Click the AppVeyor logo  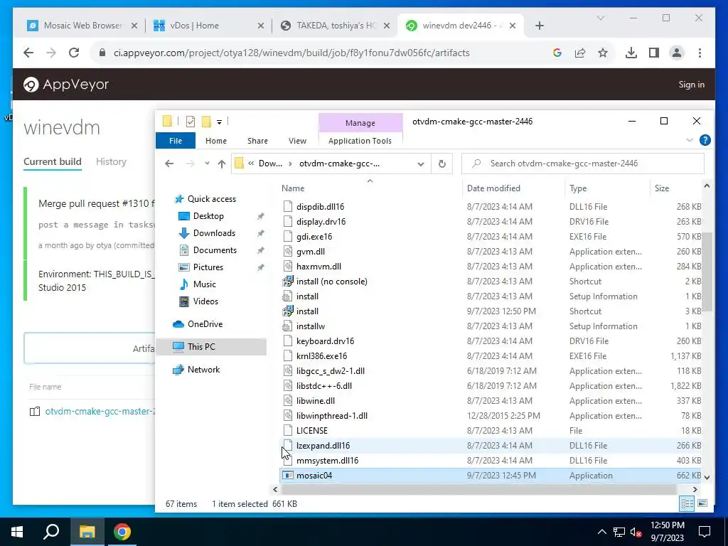(x=66, y=85)
